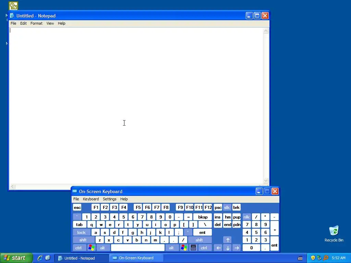Viewport: 351px width, 263px height.
Task: Toggle the right shft key
Action: pos(199,240)
